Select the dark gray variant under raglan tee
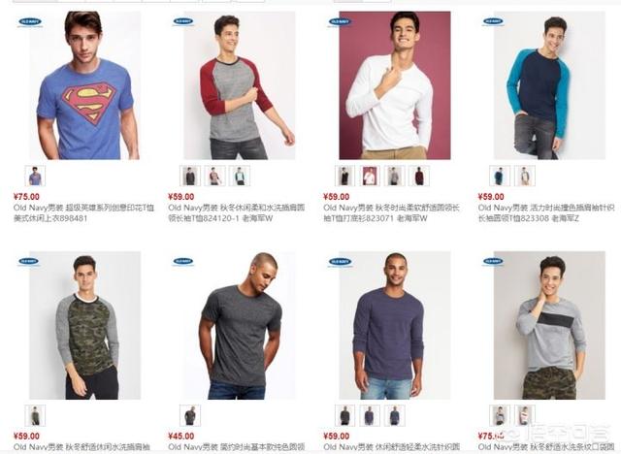 pos(190,176)
